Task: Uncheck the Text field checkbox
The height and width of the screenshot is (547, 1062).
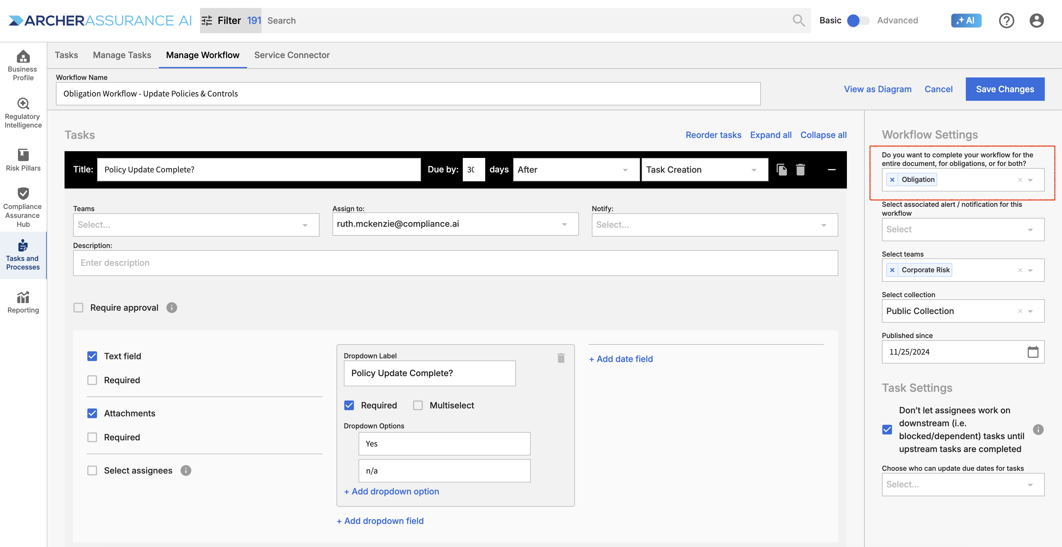Action: click(x=92, y=356)
